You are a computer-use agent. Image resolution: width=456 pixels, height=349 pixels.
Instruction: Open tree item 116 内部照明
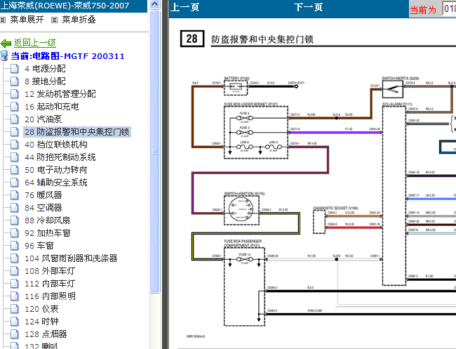[x=50, y=296]
